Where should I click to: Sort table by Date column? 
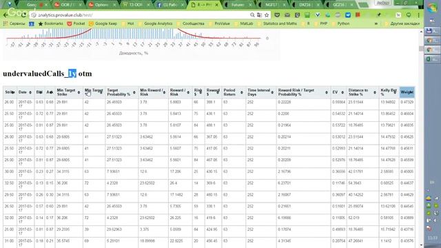click(25, 92)
